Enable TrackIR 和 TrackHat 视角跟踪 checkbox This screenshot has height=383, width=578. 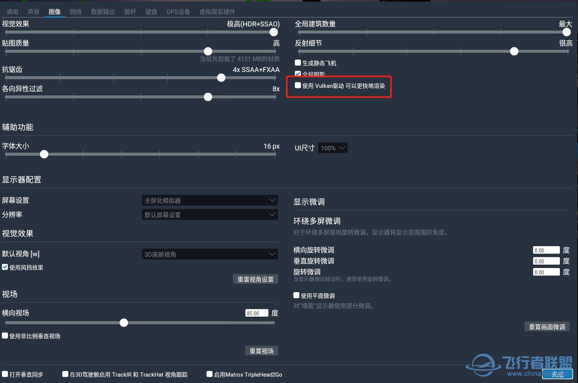[65, 374]
